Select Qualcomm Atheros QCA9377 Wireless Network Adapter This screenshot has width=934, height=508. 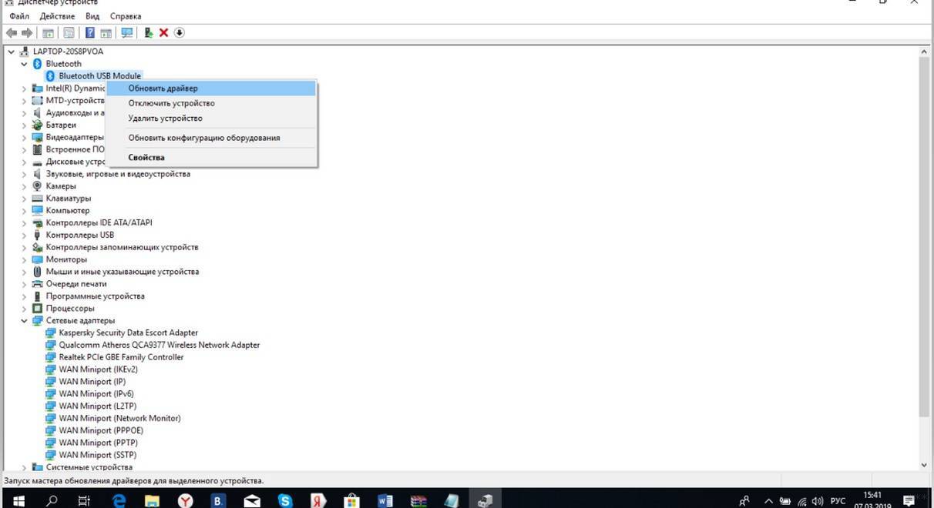click(160, 345)
